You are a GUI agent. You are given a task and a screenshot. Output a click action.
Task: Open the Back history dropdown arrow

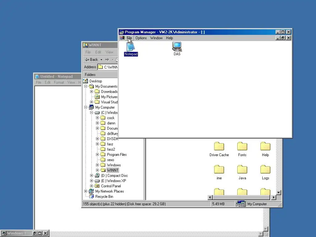(101, 60)
